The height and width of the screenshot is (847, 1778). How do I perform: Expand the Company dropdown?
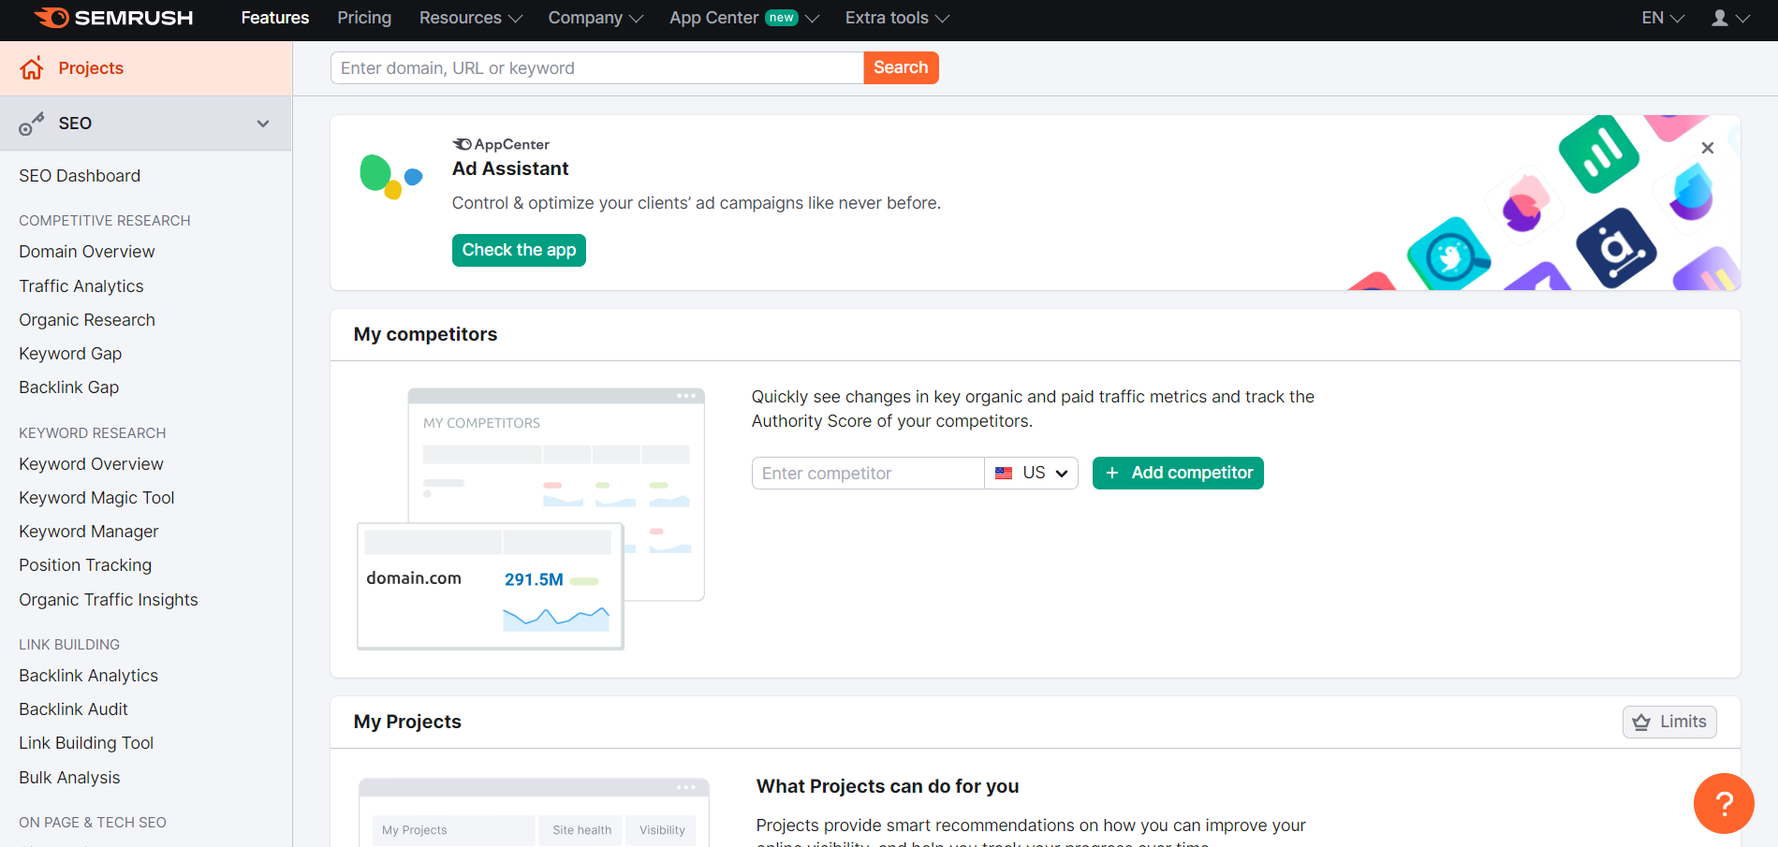pyautogui.click(x=595, y=18)
